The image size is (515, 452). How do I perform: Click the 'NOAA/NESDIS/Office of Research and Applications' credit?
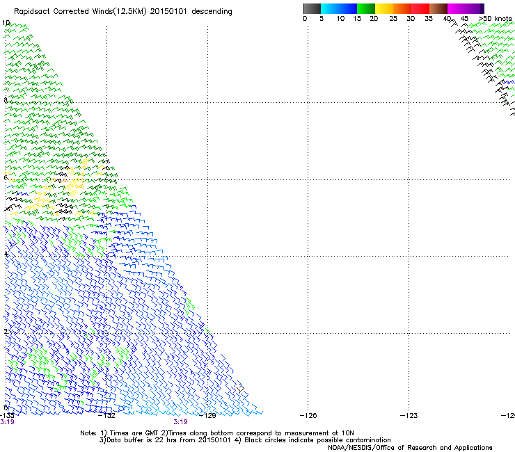tap(410, 448)
